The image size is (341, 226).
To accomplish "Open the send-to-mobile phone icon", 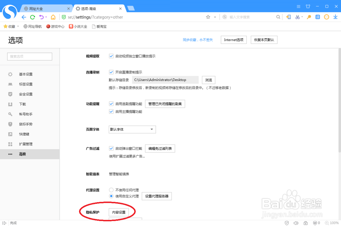I will point(288,17).
